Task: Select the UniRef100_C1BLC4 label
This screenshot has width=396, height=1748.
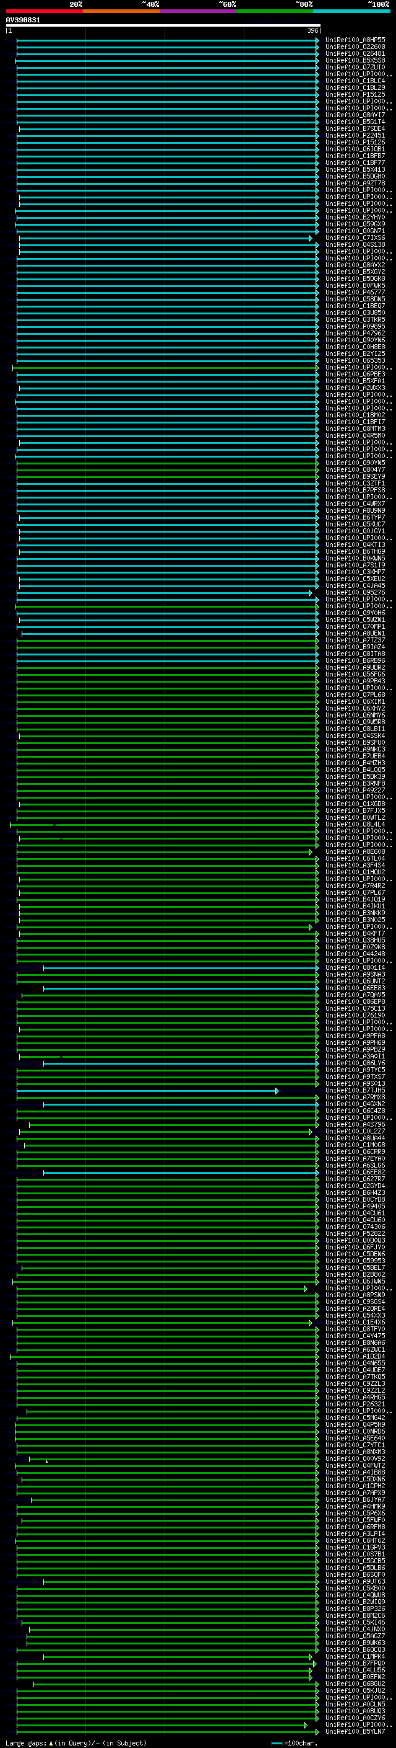Action: (x=355, y=81)
